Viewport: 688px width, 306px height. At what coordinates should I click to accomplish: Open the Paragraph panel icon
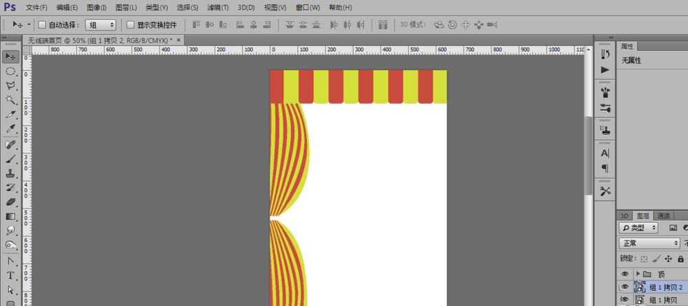605,168
